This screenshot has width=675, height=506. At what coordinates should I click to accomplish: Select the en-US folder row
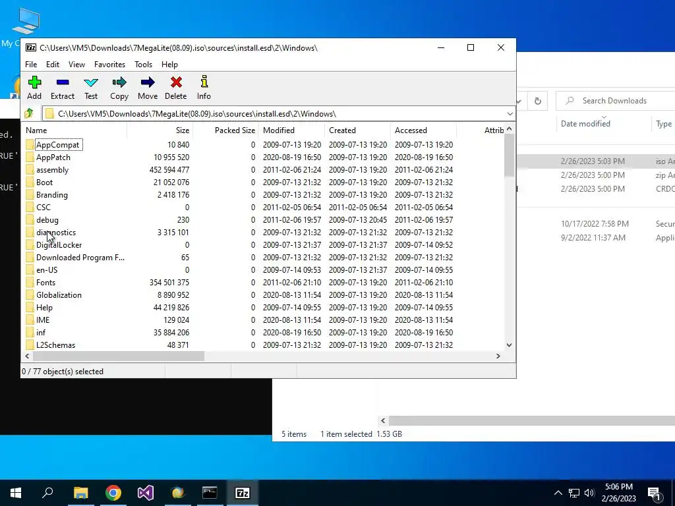click(x=263, y=269)
